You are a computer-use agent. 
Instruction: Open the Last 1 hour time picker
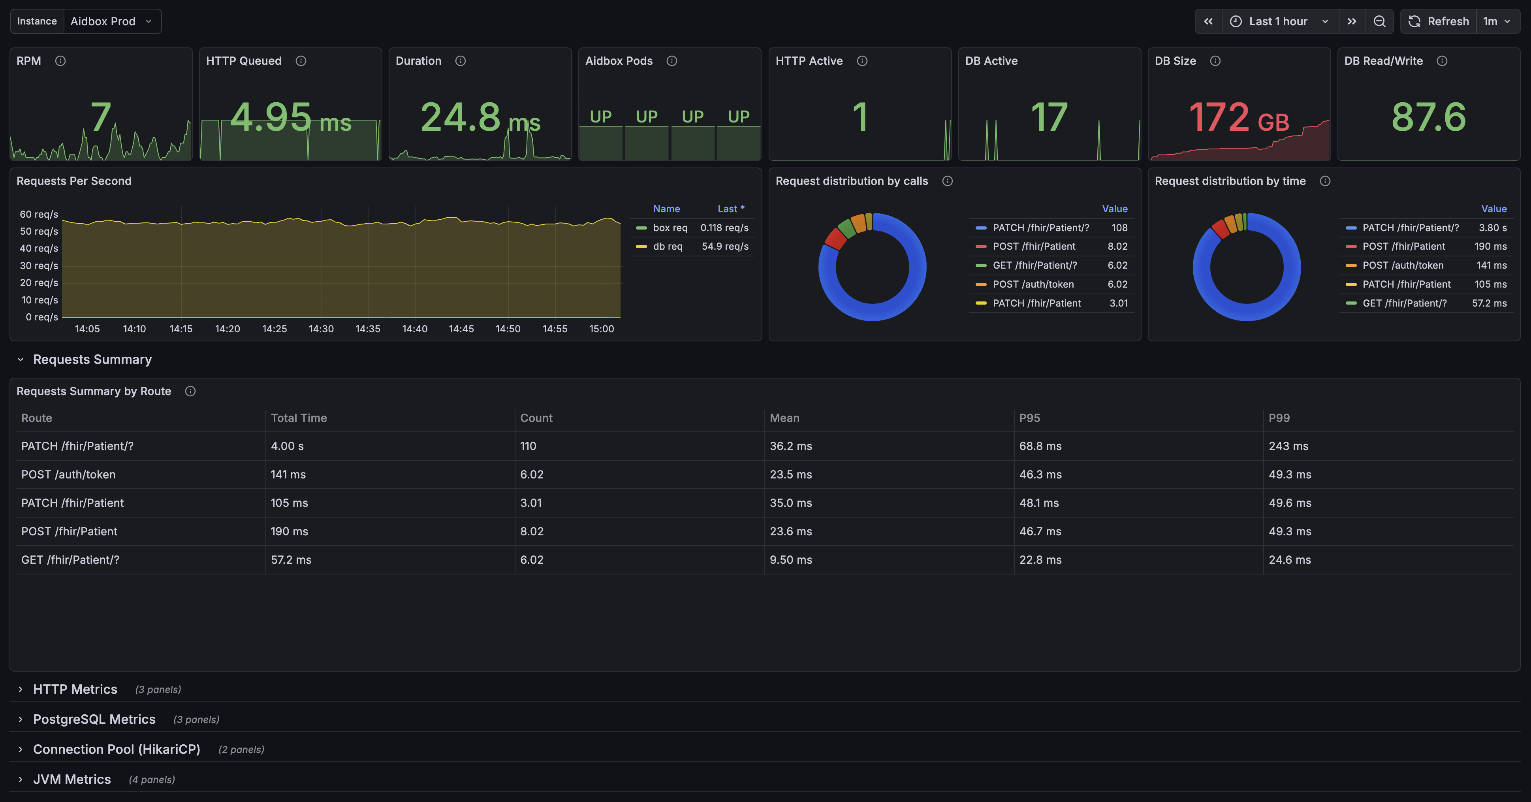(x=1280, y=21)
